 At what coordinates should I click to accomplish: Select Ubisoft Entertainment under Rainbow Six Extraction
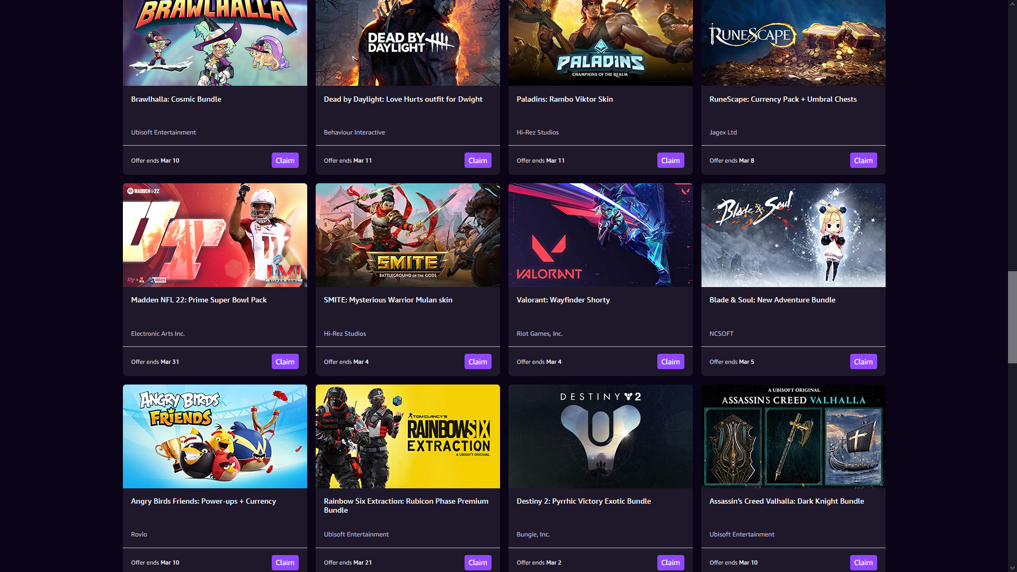(356, 534)
